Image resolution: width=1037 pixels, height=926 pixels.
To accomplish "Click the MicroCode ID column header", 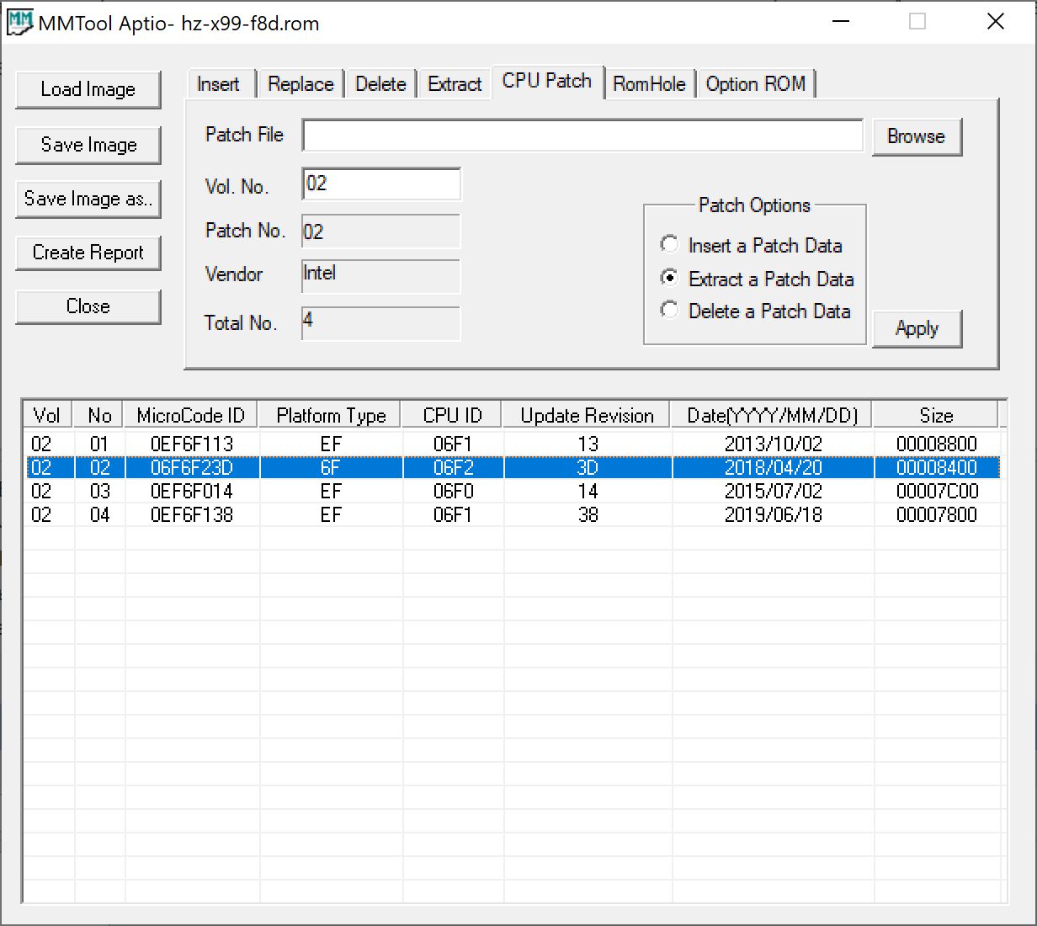I will coord(191,415).
